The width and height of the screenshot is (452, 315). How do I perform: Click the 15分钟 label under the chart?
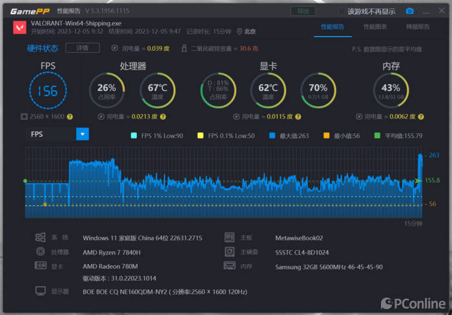coord(413,224)
